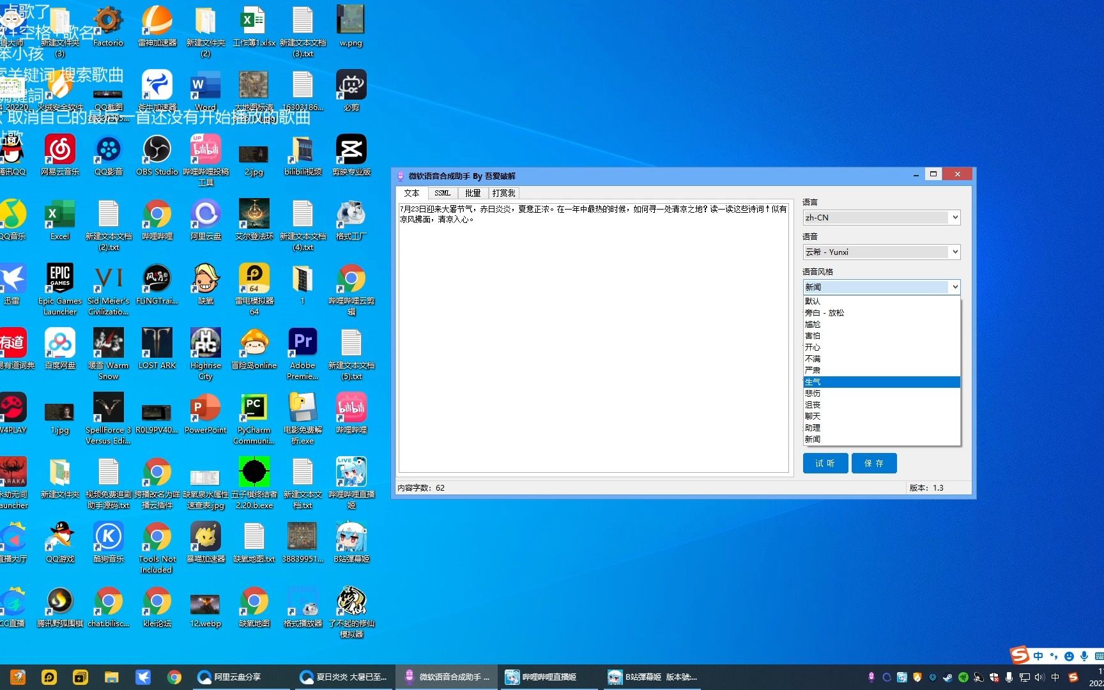Minimize the 微软语音合成助手 window

pyautogui.click(x=916, y=174)
